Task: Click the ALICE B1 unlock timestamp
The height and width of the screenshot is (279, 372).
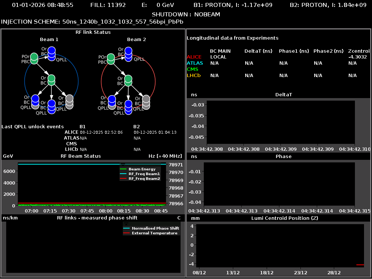Action: pyautogui.click(x=101, y=132)
